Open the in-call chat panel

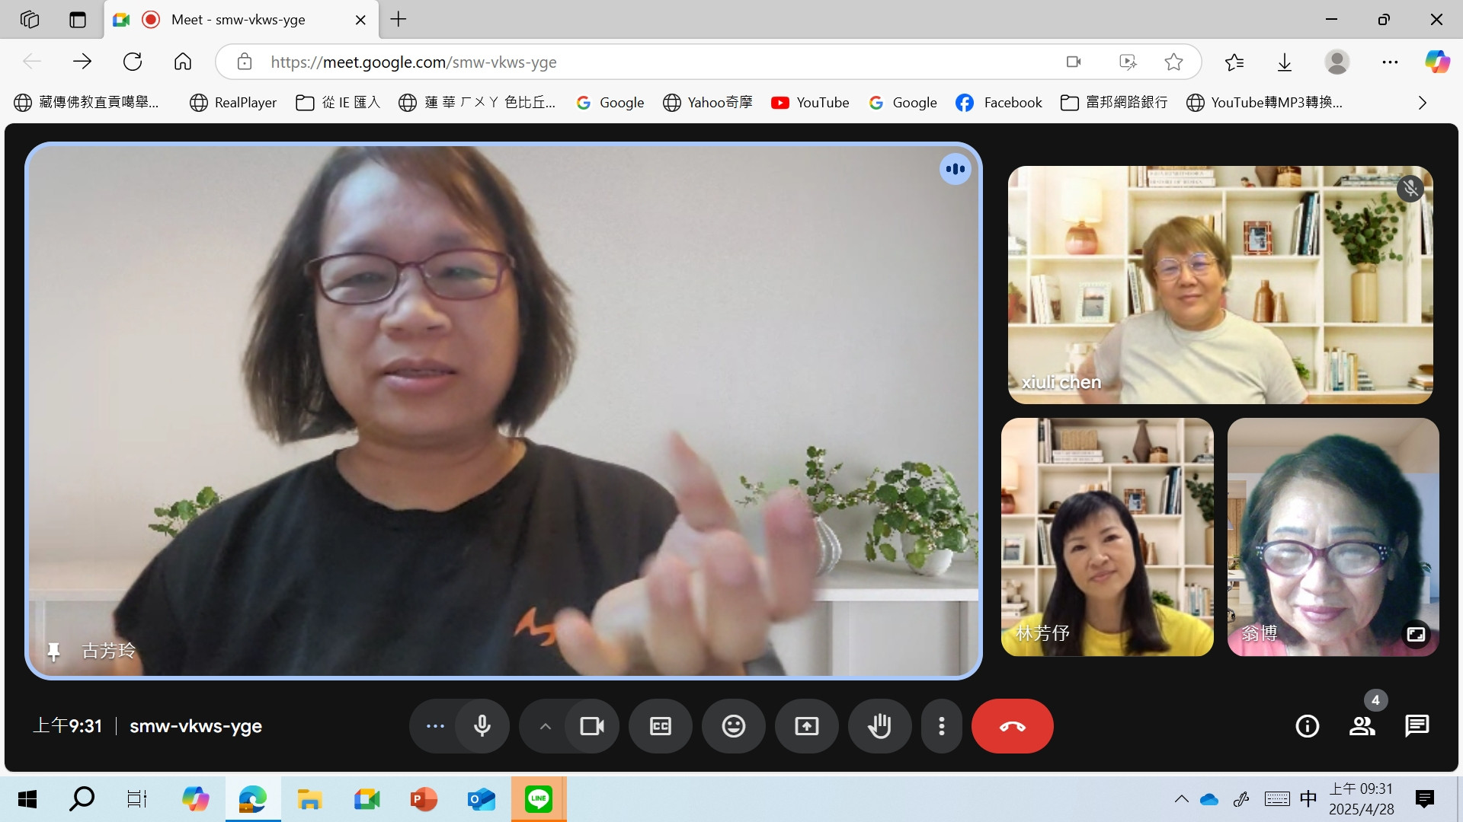point(1417,726)
